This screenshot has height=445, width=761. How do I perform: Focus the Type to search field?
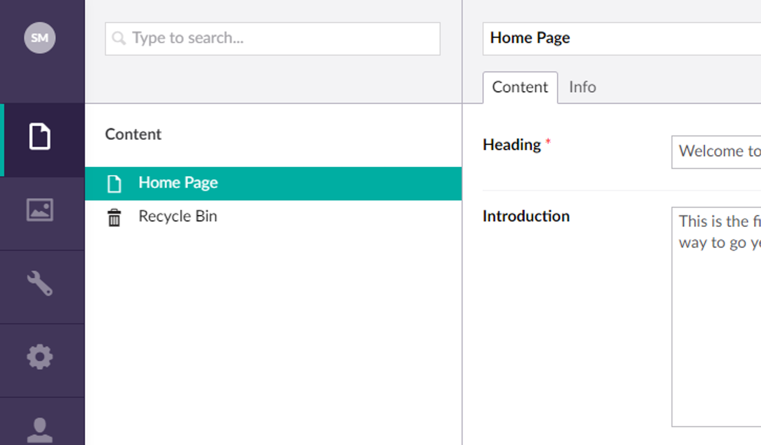[x=282, y=38]
